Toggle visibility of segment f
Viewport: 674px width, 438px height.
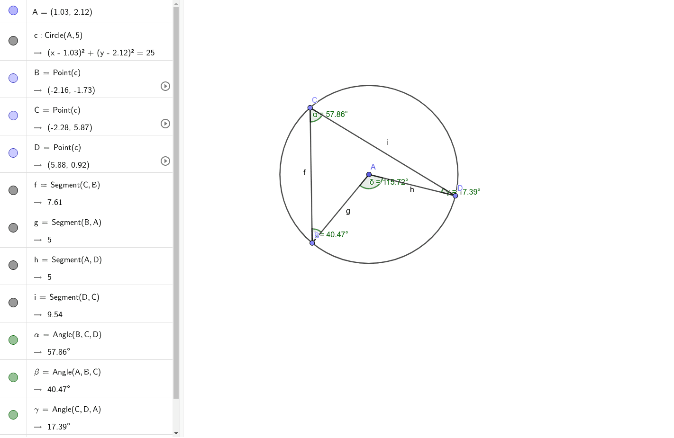13,190
